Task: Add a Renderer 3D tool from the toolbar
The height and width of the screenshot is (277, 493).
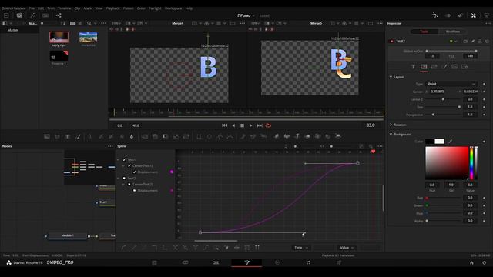Action: click(x=338, y=136)
